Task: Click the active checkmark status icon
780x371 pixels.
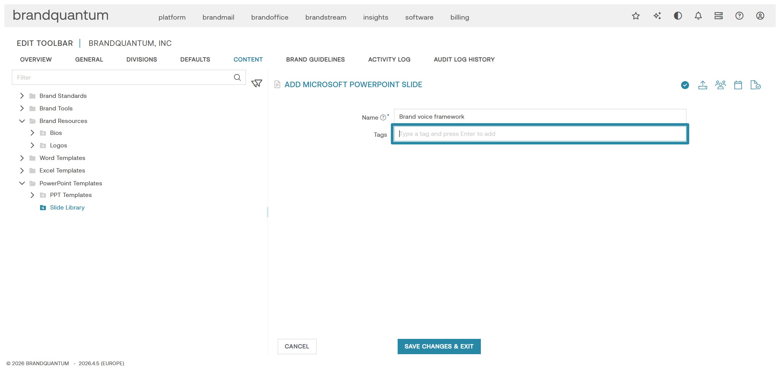Action: [x=685, y=85]
